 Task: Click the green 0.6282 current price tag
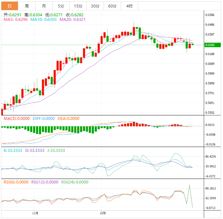pos(210,45)
